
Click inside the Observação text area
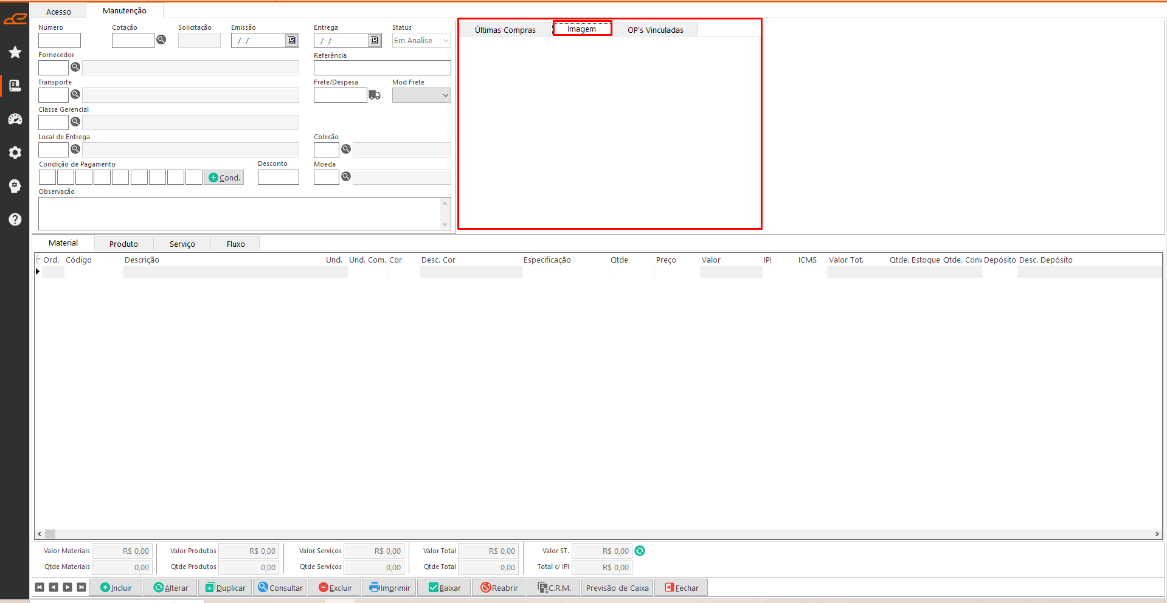239,213
